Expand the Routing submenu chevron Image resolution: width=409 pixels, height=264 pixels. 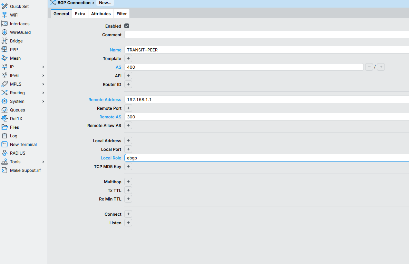pos(43,92)
